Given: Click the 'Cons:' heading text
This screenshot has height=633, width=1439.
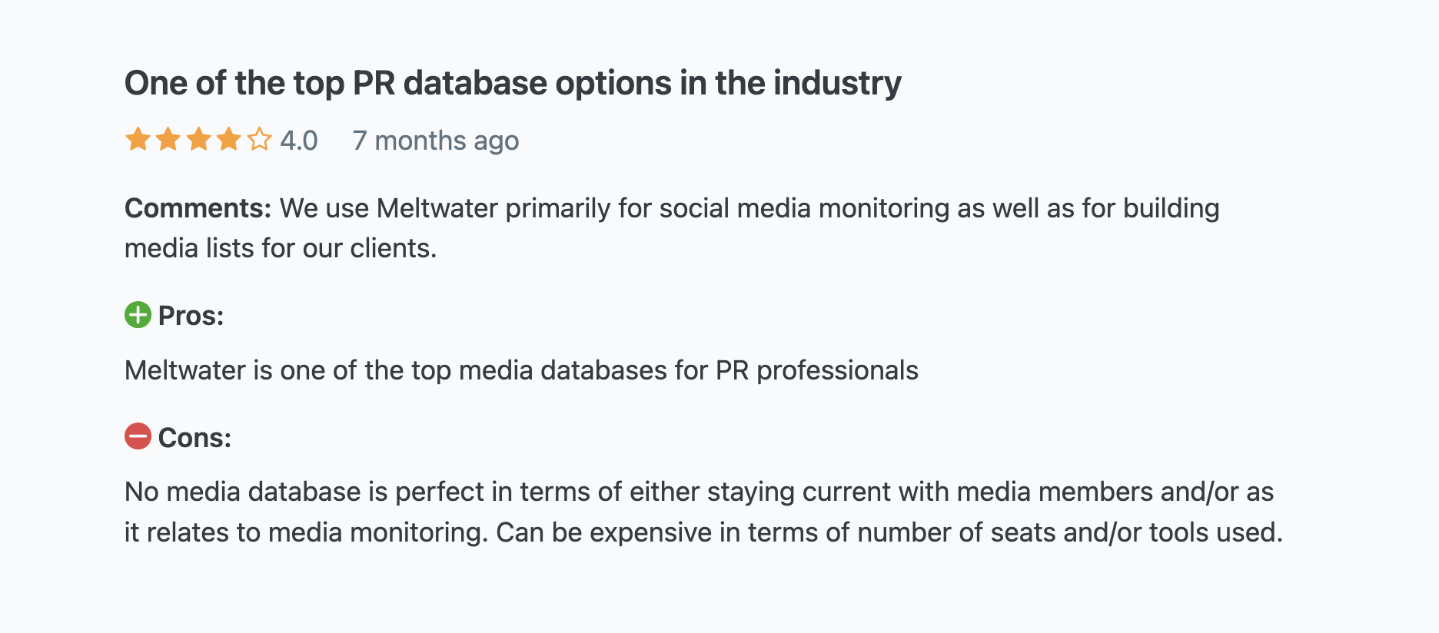Looking at the screenshot, I should 194,438.
